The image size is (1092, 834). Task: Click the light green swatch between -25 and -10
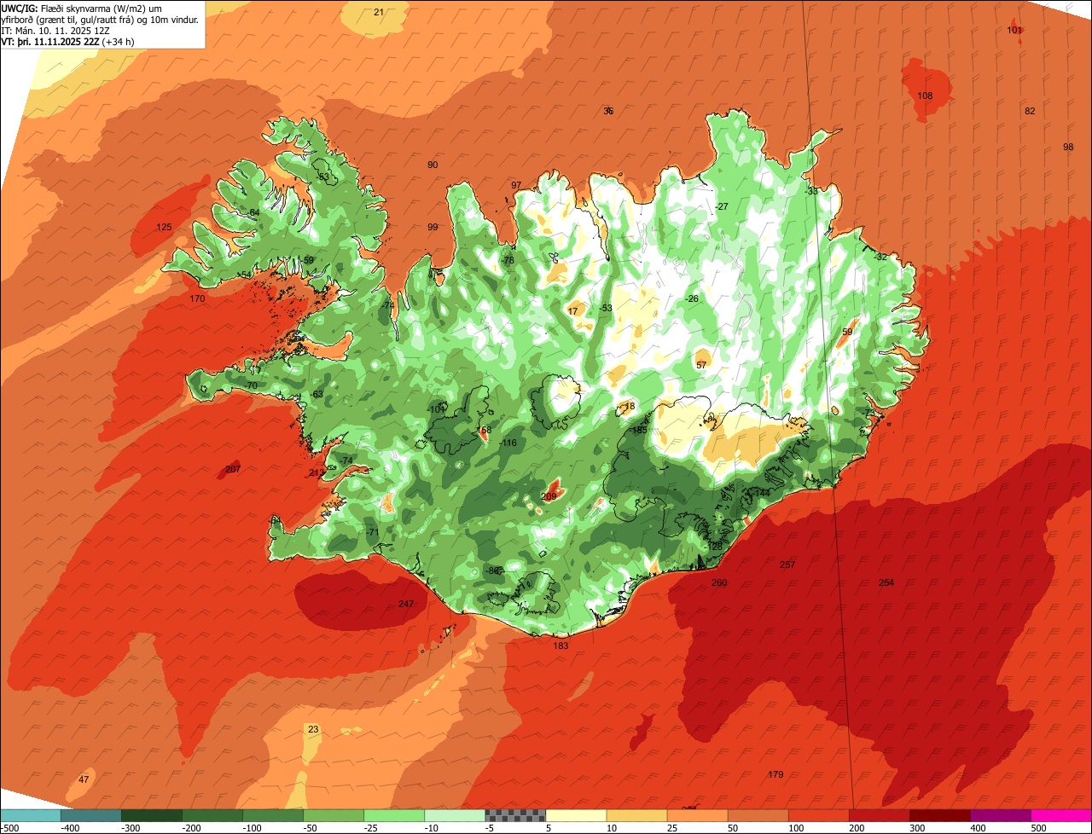[394, 815]
